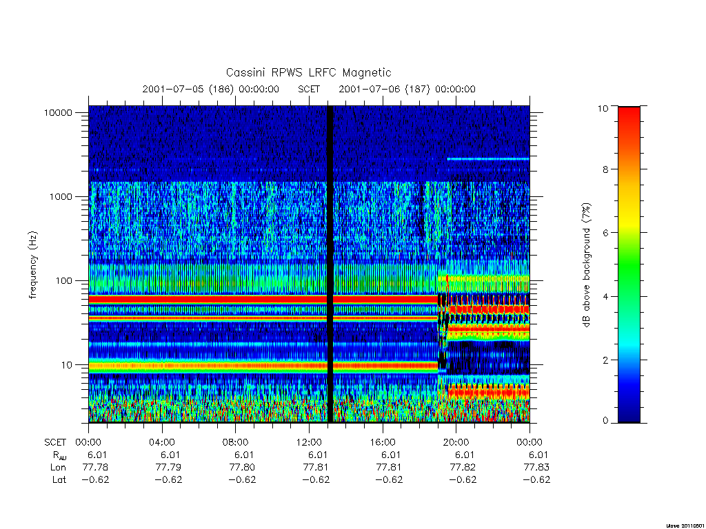Image resolution: width=706 pixels, height=529 pixels.
Task: Click the longitude value 77.78
Action: point(95,468)
